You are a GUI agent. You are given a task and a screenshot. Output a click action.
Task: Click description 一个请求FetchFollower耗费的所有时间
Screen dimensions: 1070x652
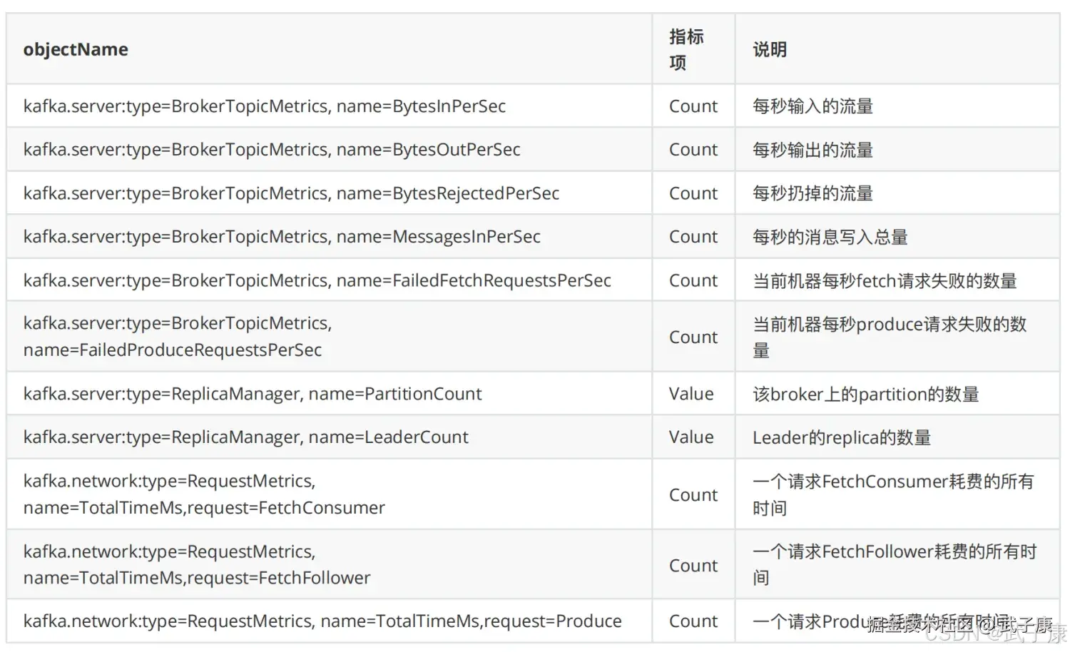(x=895, y=565)
